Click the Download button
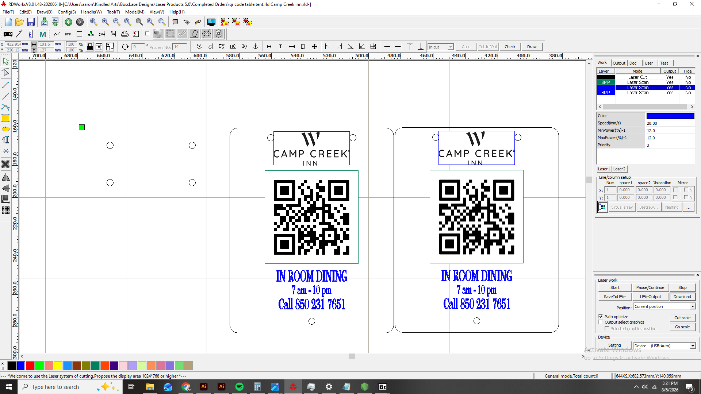This screenshot has width=701, height=394. click(x=682, y=297)
